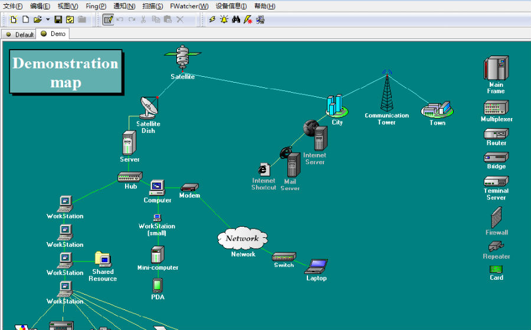Click the save floppy disk icon
This screenshot has height=330, width=531.
pyautogui.click(x=58, y=19)
